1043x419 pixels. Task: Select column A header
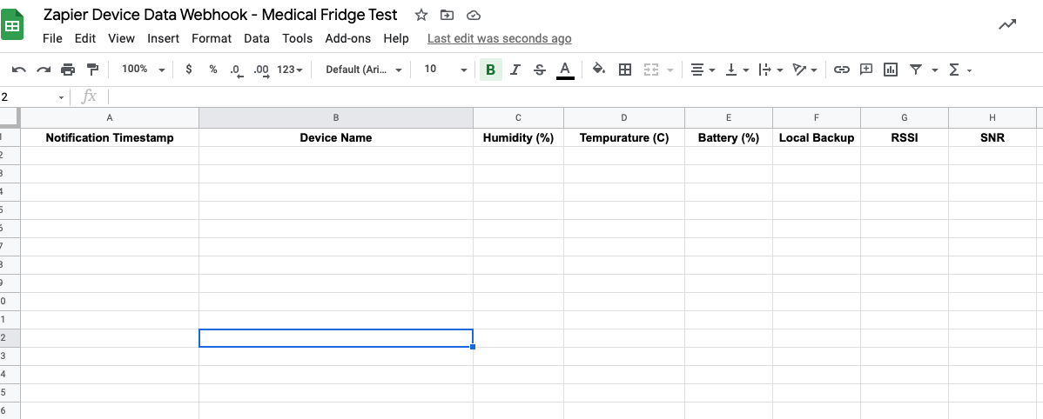pos(110,117)
